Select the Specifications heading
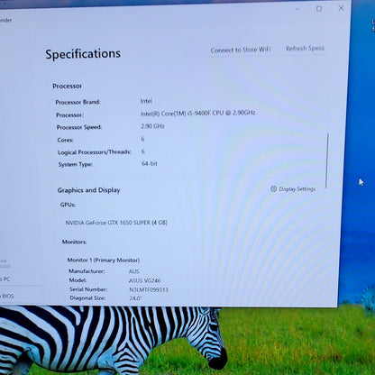 pyautogui.click(x=83, y=54)
